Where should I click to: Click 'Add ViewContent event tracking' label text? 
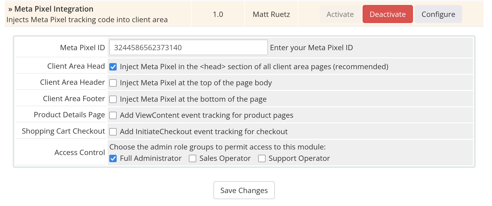tap(207, 115)
